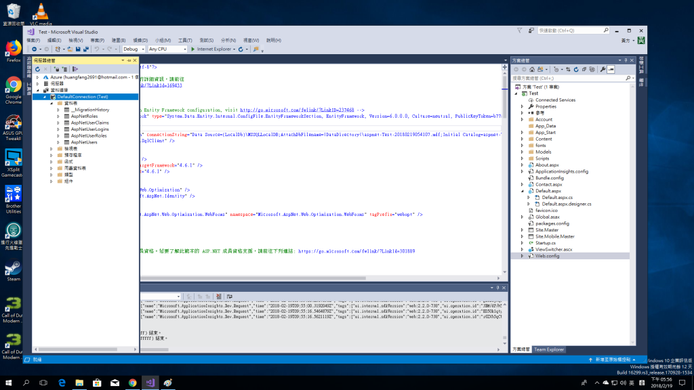This screenshot has height=390, width=694.
Task: Click the Undo arrow icon
Action: [x=97, y=49]
